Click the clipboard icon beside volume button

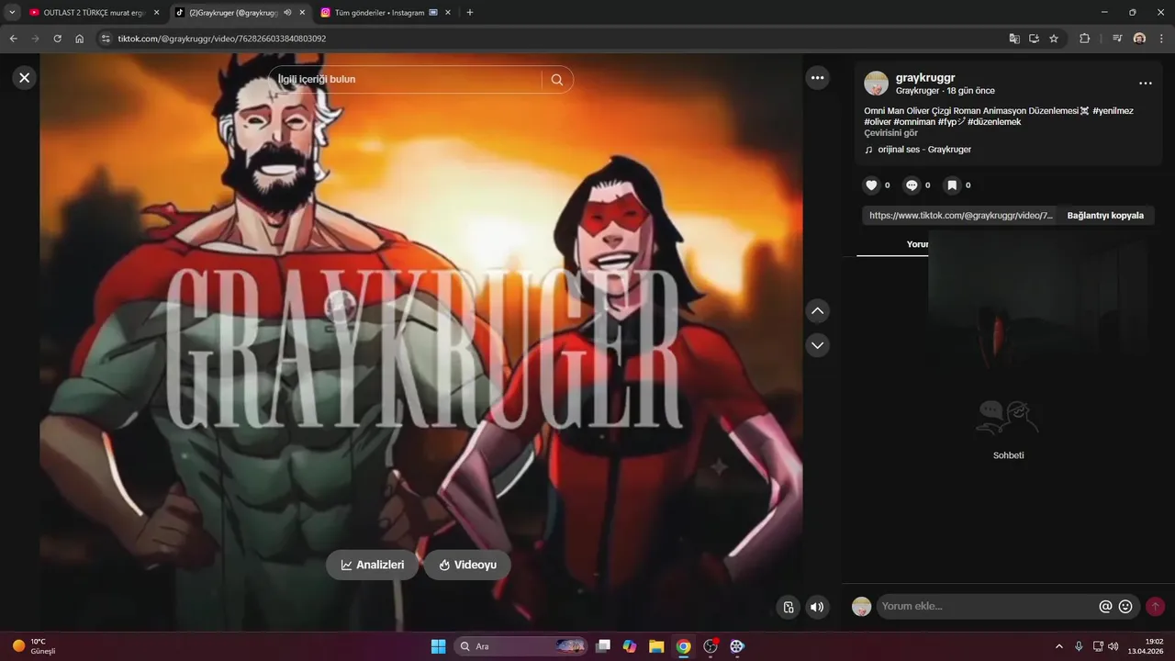(788, 607)
